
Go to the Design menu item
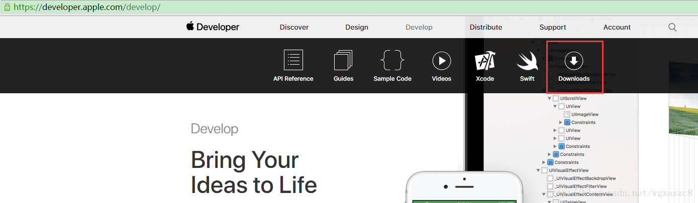[x=357, y=27]
